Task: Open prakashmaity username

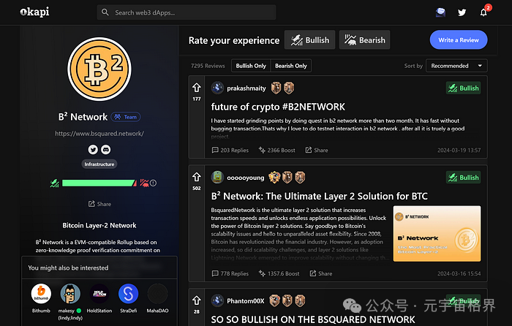Action: click(x=246, y=88)
